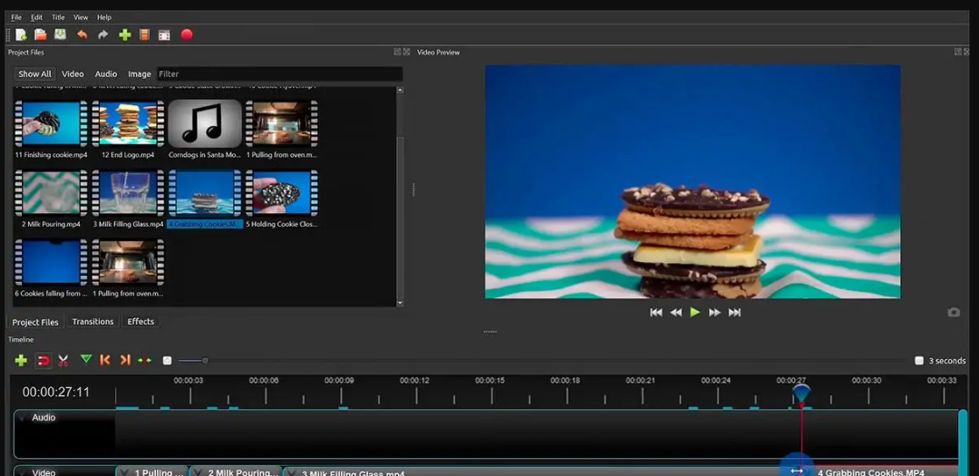Add a new track to the timeline

point(21,361)
